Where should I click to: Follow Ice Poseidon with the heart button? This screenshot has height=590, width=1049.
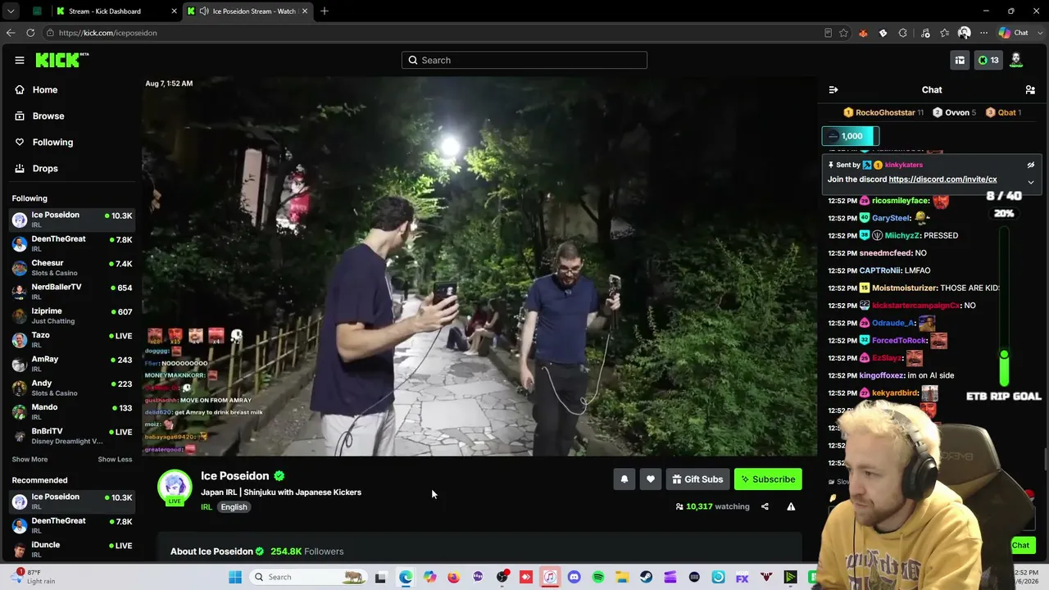(651, 479)
